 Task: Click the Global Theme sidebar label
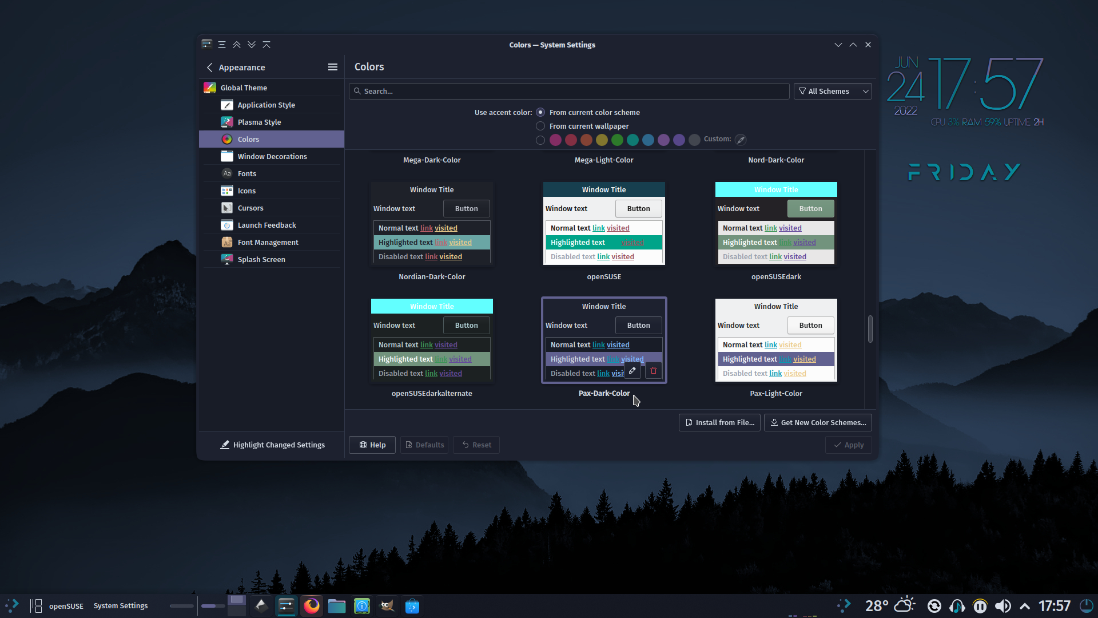244,88
